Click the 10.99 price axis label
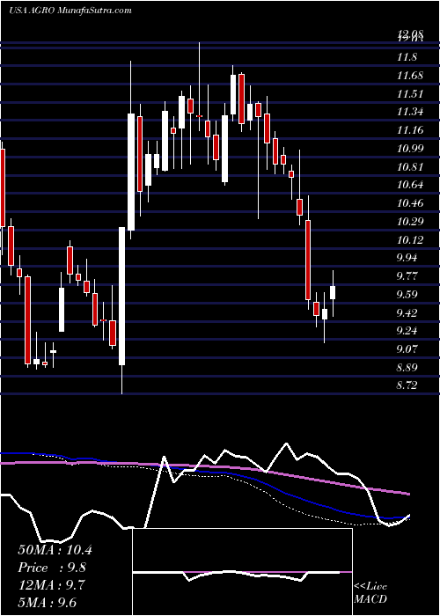440x616 pixels. point(410,149)
